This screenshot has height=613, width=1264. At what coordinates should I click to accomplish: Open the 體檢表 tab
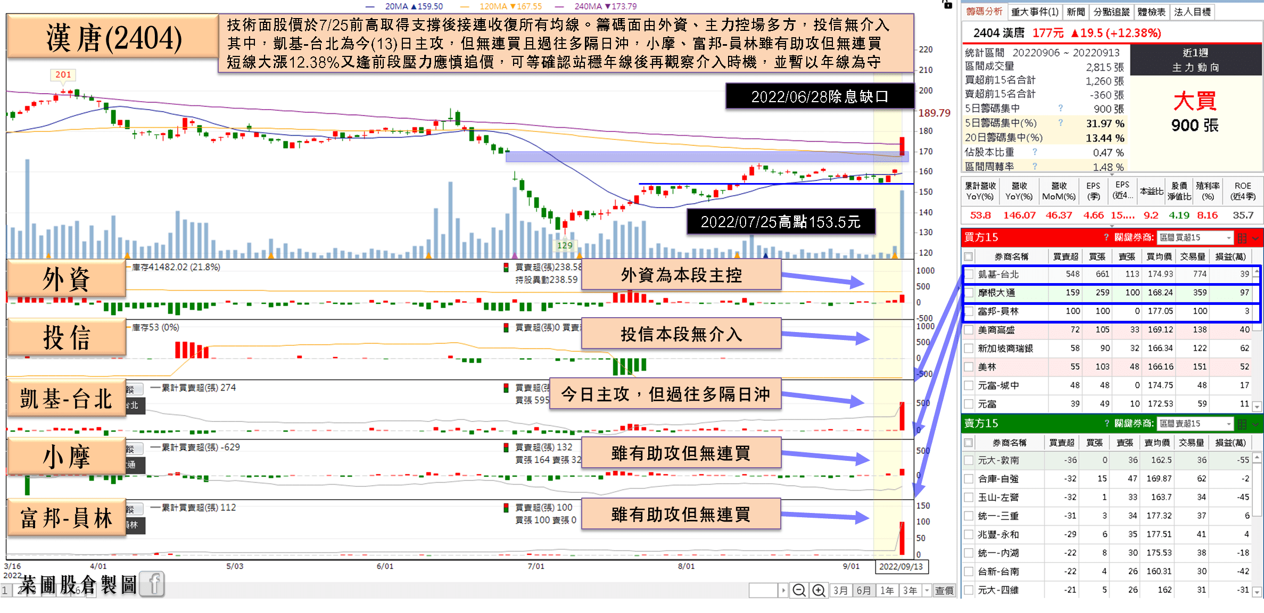1152,12
